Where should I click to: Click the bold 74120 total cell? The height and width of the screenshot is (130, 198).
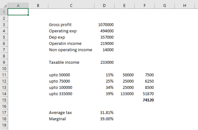[145, 100]
